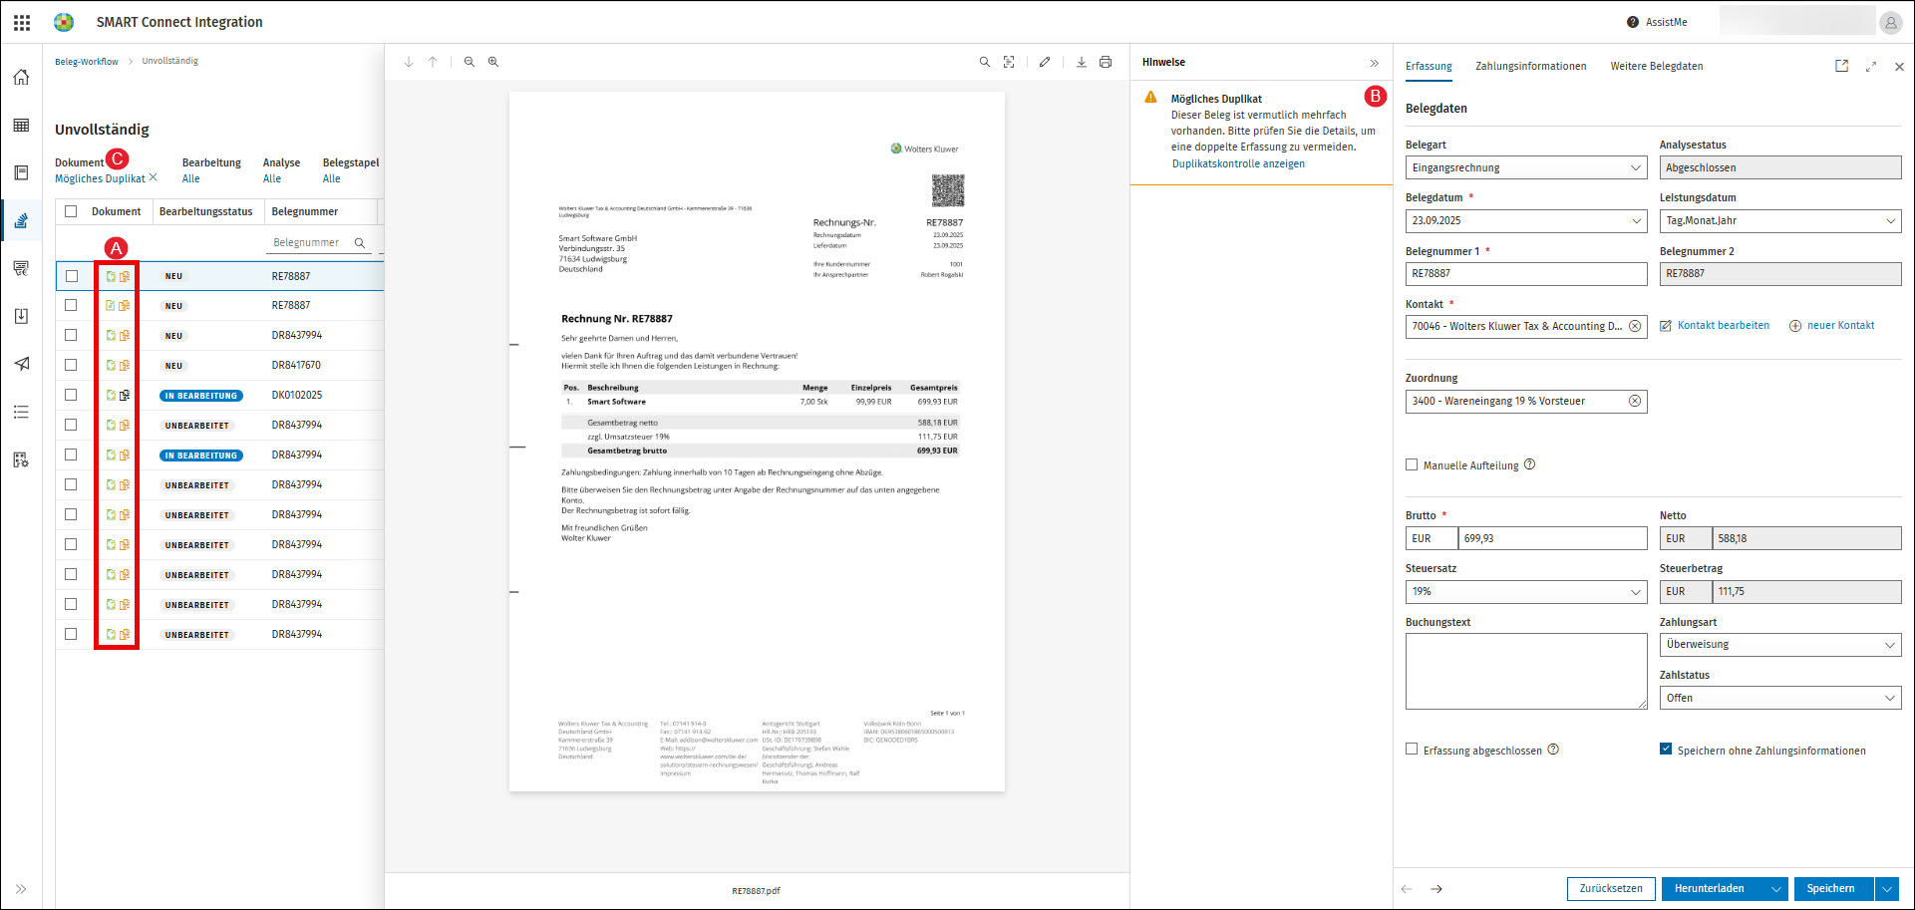The image size is (1915, 910).
Task: Tick the checkbox for row DK0102025
Action: click(71, 395)
